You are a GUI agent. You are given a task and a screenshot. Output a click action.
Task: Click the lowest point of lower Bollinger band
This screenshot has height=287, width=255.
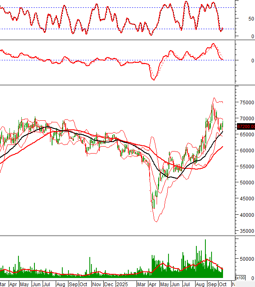point(156,221)
